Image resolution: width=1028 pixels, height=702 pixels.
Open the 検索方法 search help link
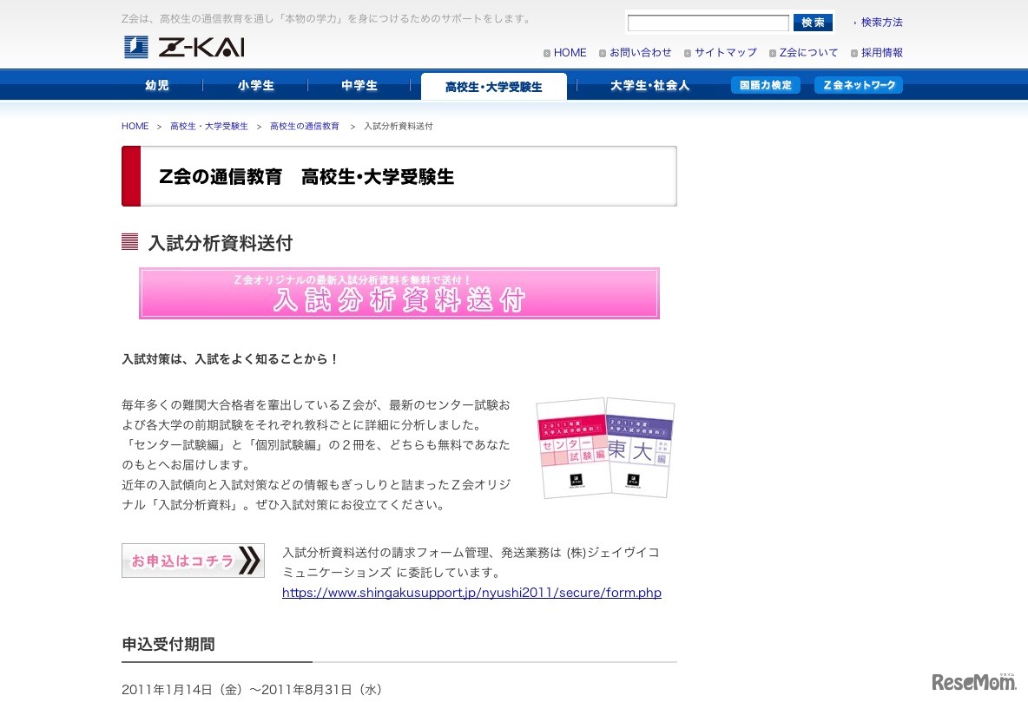[x=880, y=23]
